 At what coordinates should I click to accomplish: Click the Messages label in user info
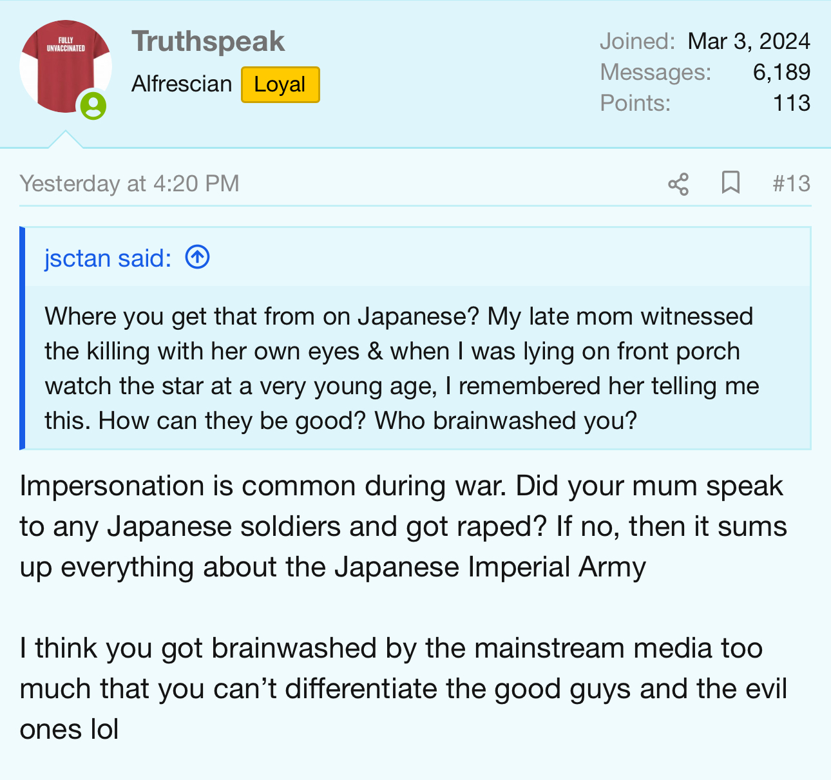(655, 72)
